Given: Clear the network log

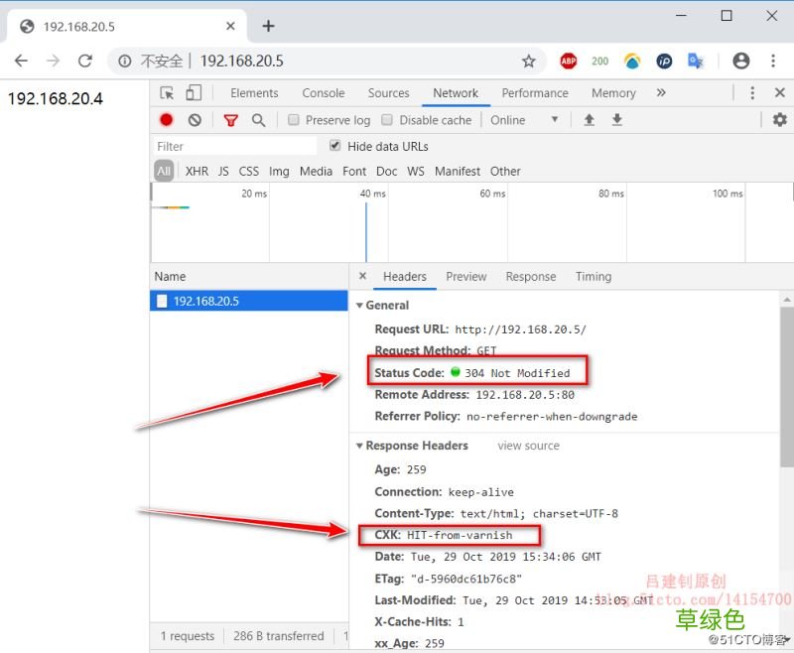Looking at the screenshot, I should pos(195,120).
